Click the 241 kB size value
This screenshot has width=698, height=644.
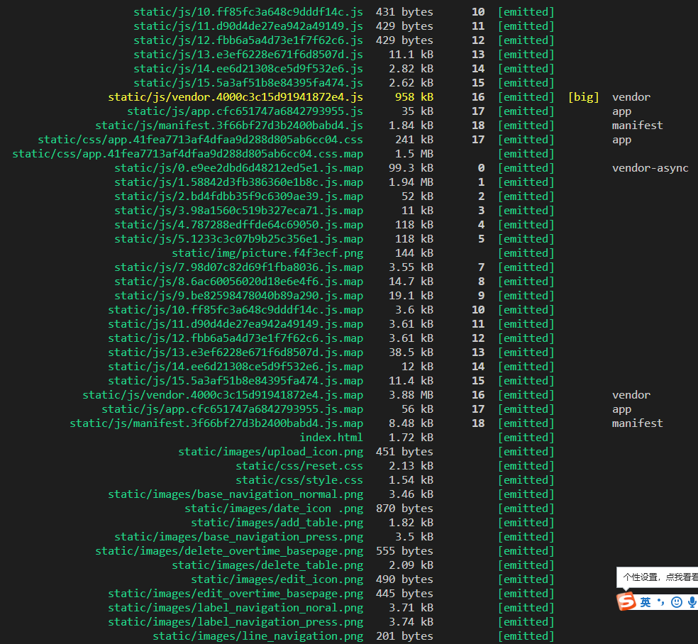tap(414, 140)
